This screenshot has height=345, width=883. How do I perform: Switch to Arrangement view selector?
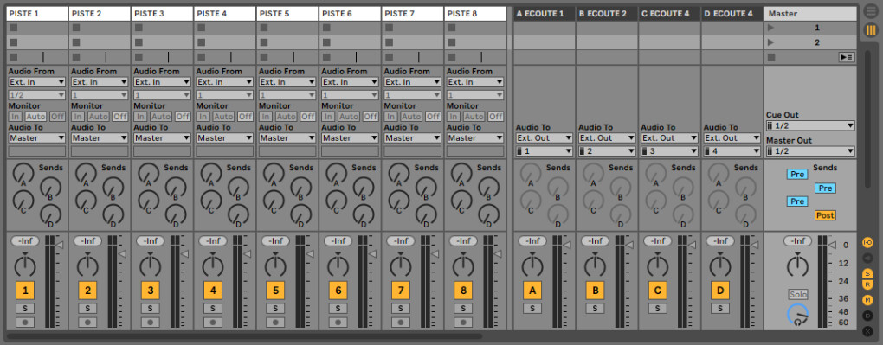point(871,12)
